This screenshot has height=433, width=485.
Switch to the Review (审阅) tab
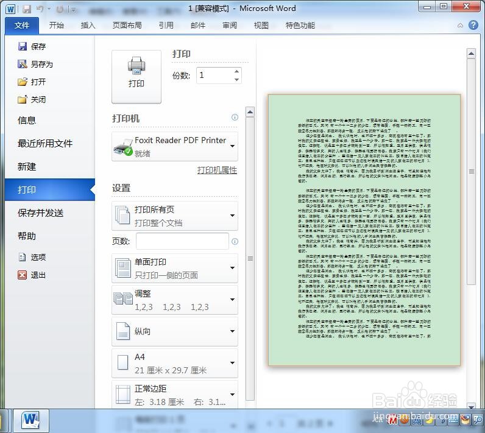pyautogui.click(x=230, y=26)
